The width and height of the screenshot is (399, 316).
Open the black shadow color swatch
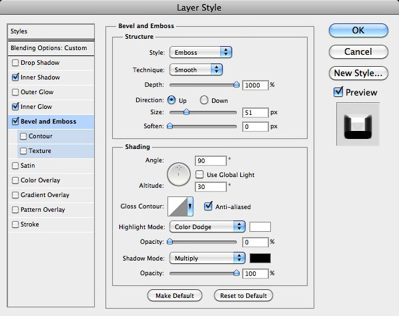click(260, 258)
